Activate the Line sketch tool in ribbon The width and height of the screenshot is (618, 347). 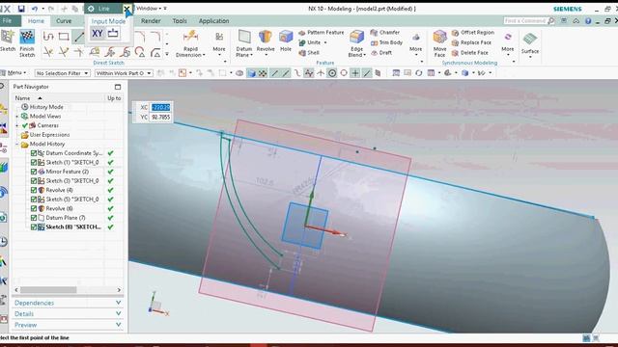[x=79, y=37]
